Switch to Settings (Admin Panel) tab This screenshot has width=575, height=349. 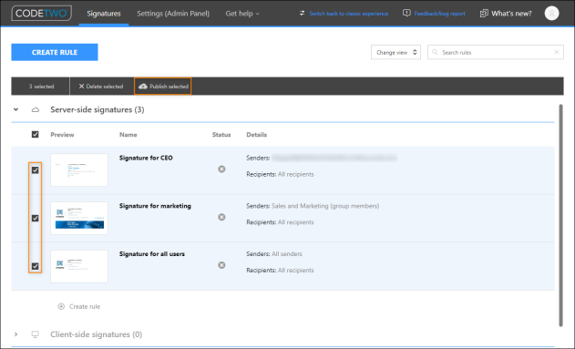coord(173,14)
